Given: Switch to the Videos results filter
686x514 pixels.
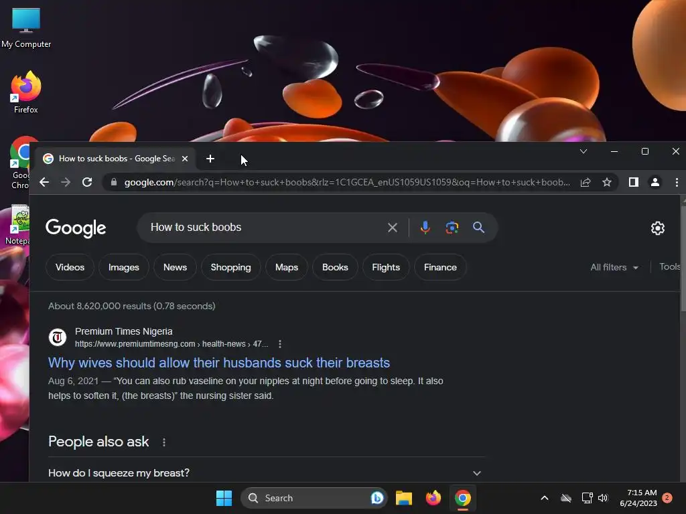Looking at the screenshot, I should [70, 267].
